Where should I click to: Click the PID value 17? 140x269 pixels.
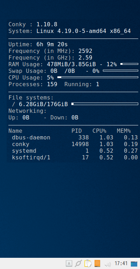click(85, 158)
